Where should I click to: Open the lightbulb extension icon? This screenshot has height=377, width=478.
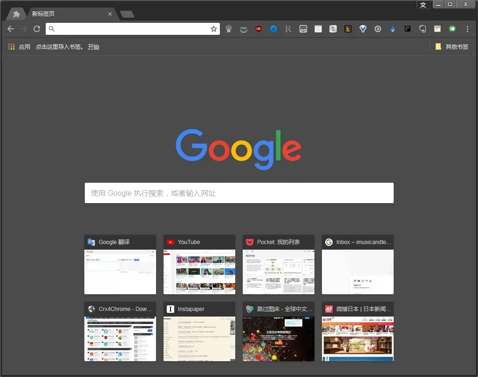coord(229,29)
